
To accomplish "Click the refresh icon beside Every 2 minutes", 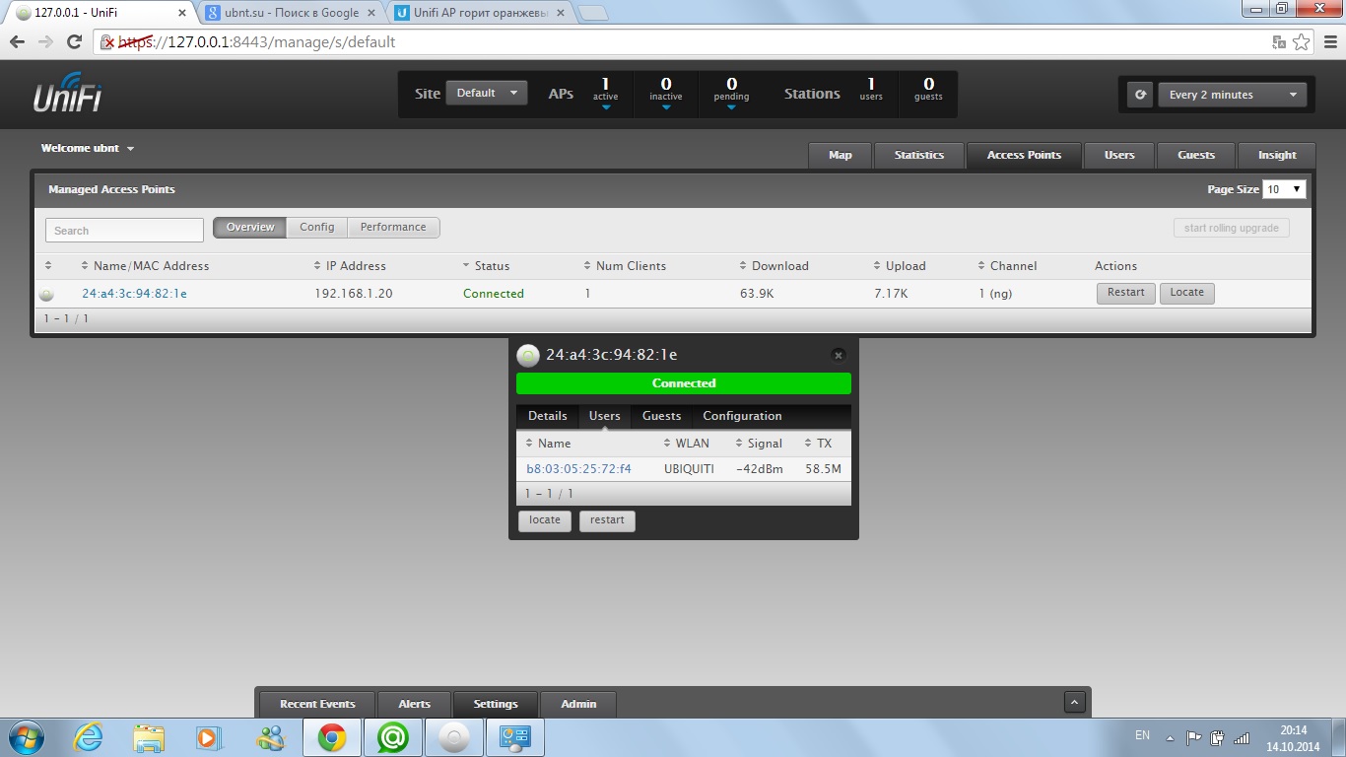I will [1141, 95].
